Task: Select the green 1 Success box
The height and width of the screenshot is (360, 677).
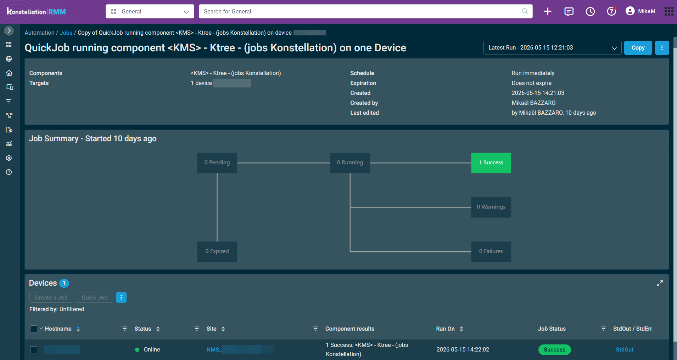Action: 491,163
